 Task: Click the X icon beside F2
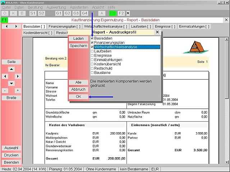tap(128, 13)
